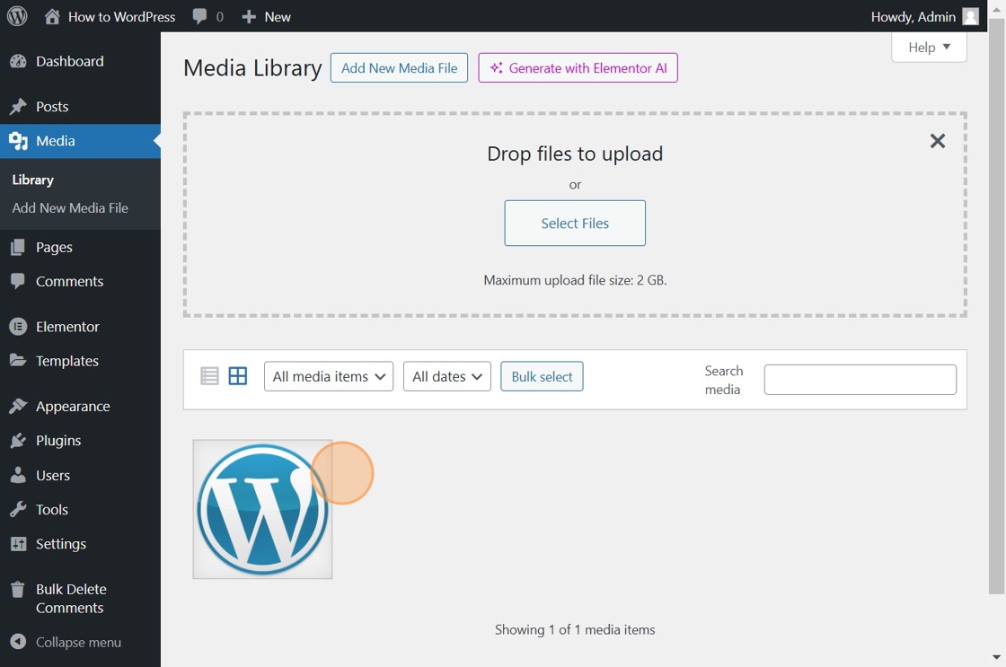Collapse the admin sidebar menu
The image size is (1006, 667).
66,642
